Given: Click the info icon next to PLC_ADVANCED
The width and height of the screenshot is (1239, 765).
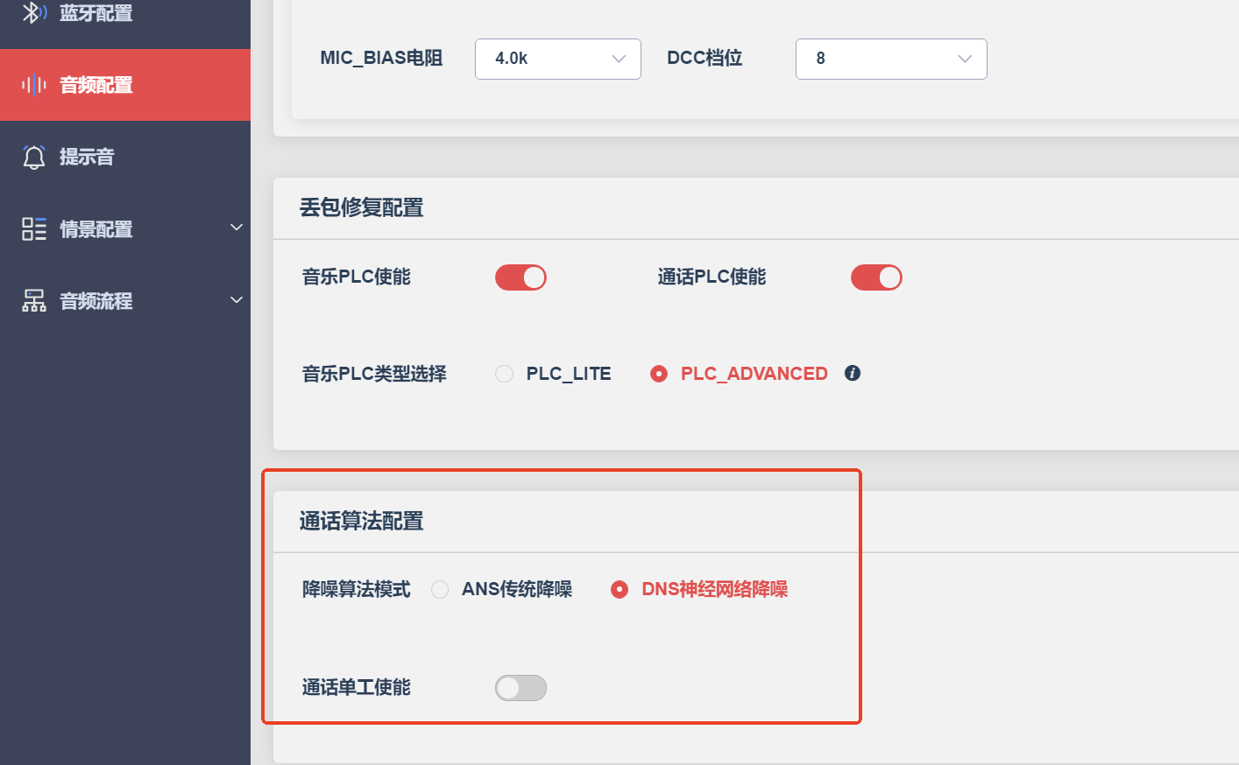Looking at the screenshot, I should (x=853, y=374).
